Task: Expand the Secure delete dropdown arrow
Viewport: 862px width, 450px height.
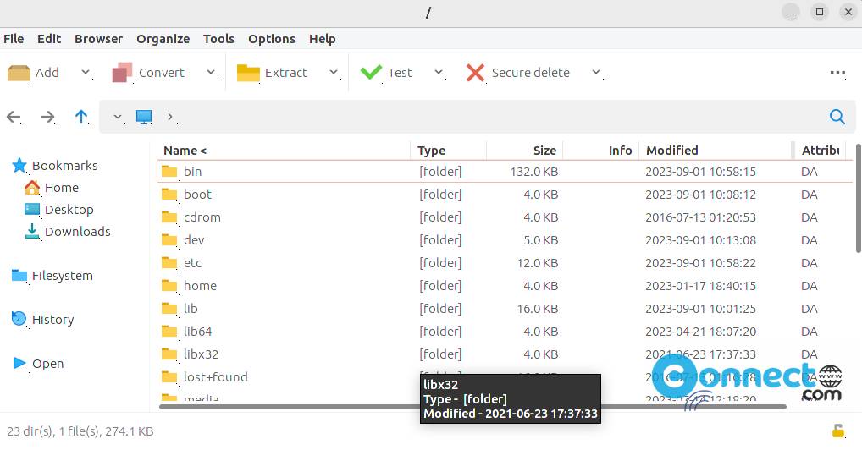Action: [596, 72]
